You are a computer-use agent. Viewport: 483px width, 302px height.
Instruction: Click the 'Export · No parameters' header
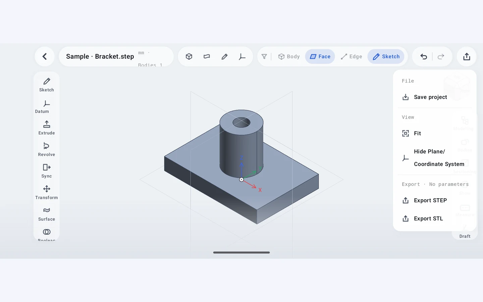point(435,184)
